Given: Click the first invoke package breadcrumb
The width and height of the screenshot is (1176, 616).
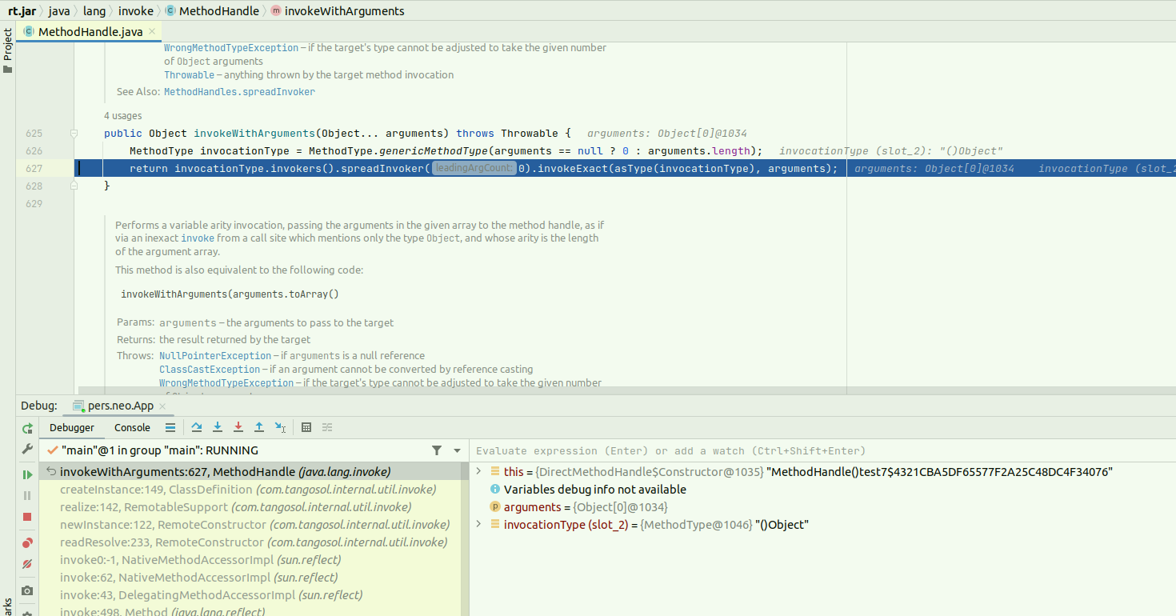Looking at the screenshot, I should [x=136, y=11].
